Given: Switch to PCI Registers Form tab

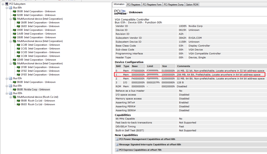Looking at the screenshot, I should click(x=152, y=5).
